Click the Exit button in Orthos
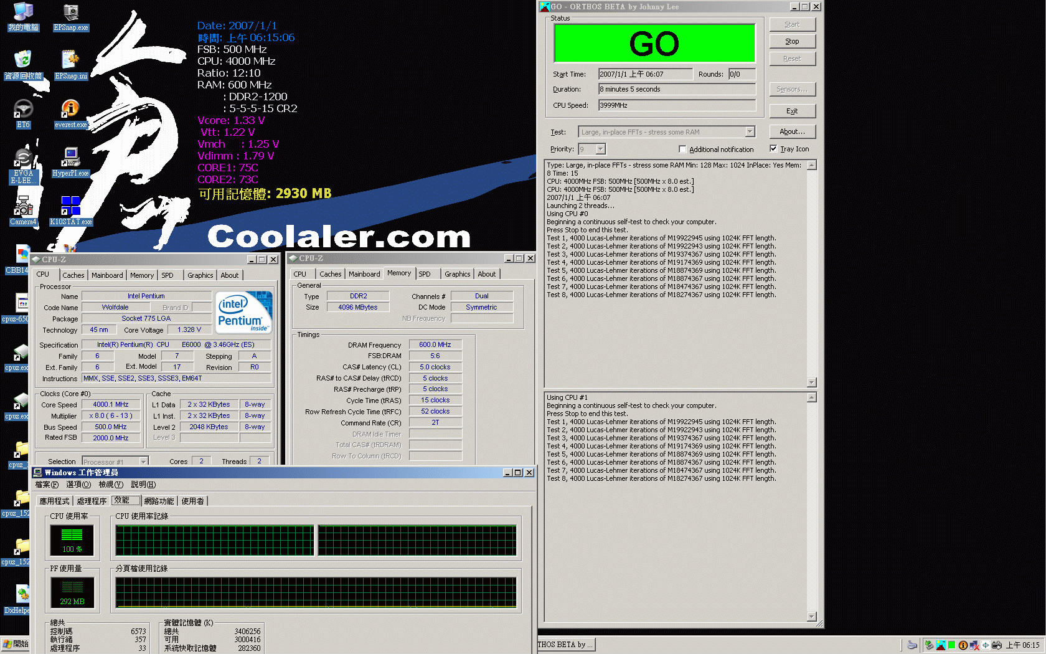This screenshot has height=654, width=1046. tap(792, 111)
